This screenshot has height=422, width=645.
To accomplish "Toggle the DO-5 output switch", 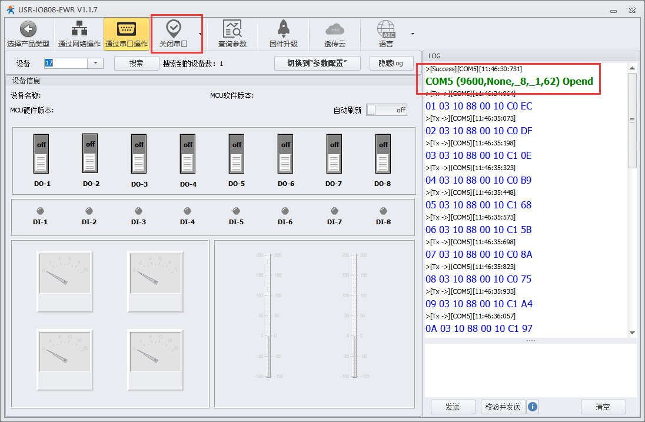I will pyautogui.click(x=237, y=154).
